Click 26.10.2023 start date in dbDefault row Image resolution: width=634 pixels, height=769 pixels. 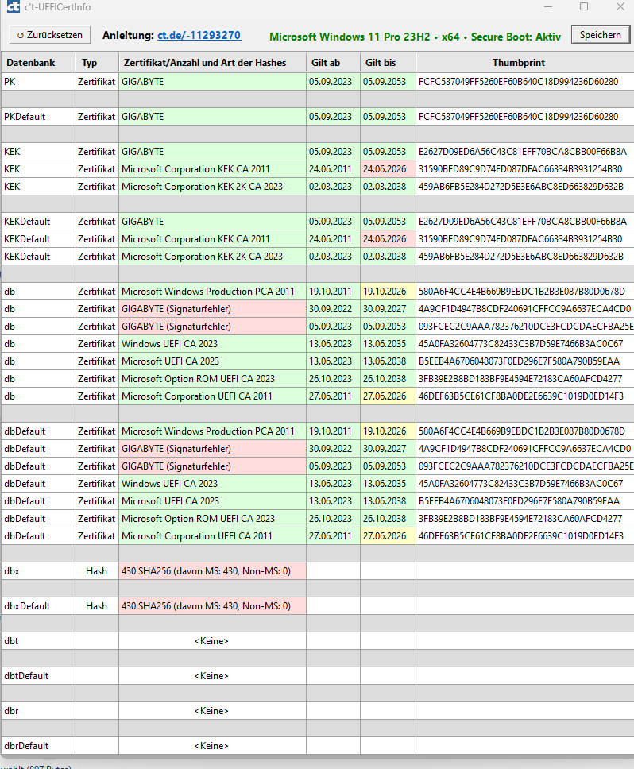click(333, 519)
